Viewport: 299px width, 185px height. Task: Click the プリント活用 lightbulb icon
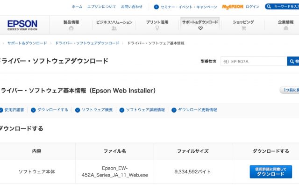point(157,28)
